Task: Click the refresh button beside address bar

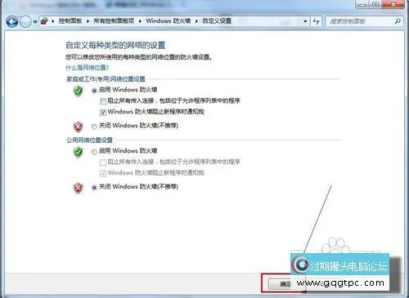Action: (316, 21)
